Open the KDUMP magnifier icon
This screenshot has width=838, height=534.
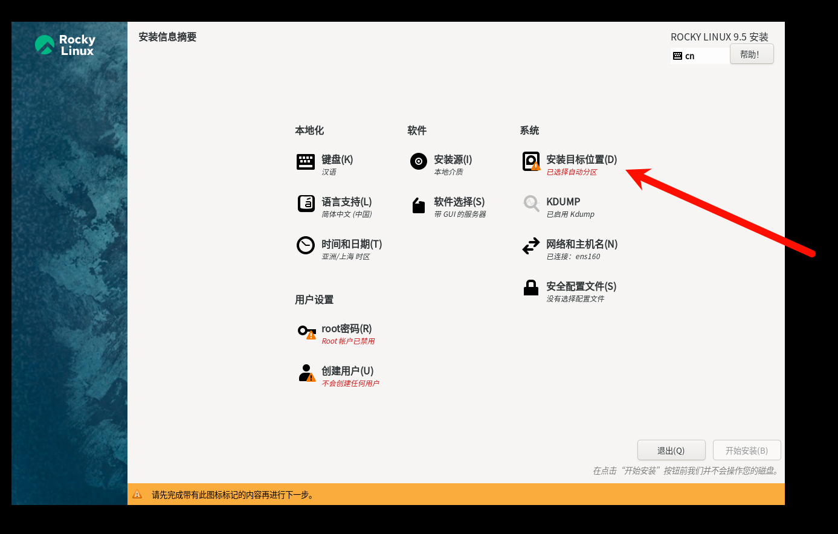tap(531, 204)
